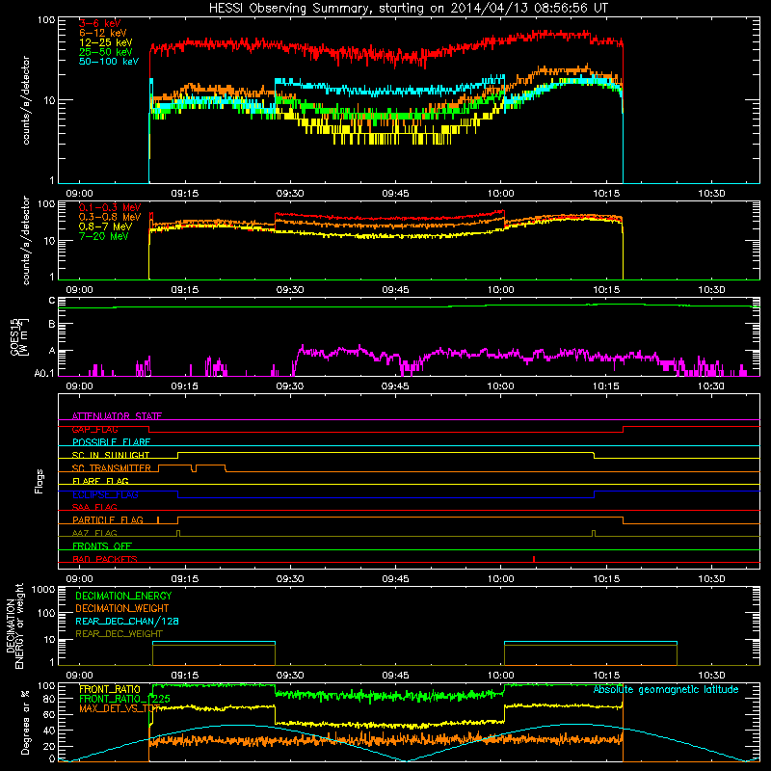
Task: Click the 10:00 tick label under Flags panel
Action: (x=500, y=579)
